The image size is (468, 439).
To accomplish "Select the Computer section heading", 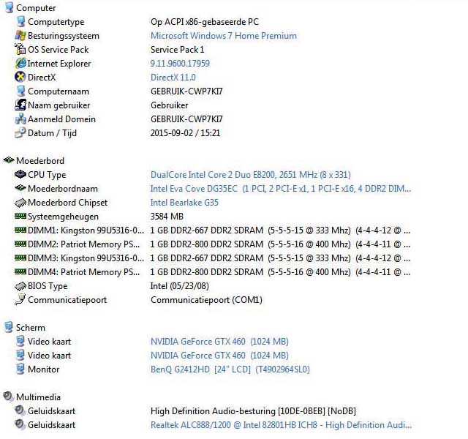I will (36, 8).
